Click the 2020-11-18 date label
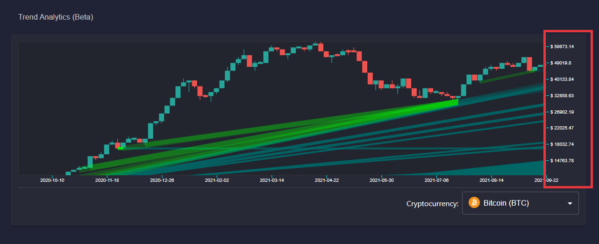Image resolution: width=599 pixels, height=244 pixels. [107, 179]
